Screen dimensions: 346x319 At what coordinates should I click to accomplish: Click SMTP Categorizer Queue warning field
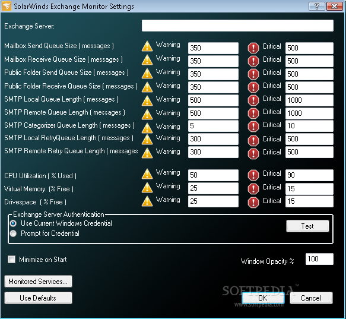pyautogui.click(x=213, y=126)
